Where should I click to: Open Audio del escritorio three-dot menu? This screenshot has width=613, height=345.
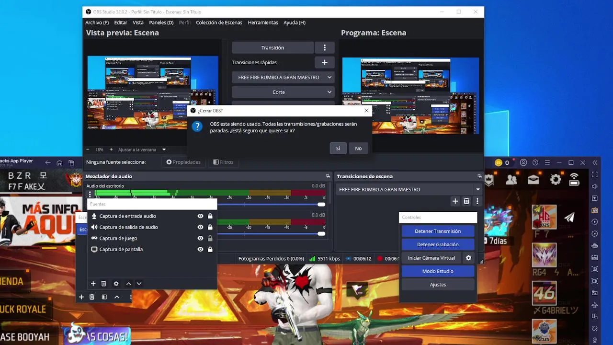point(90,195)
